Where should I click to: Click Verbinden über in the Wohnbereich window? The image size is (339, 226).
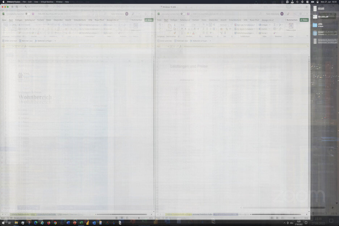(x=26, y=41)
